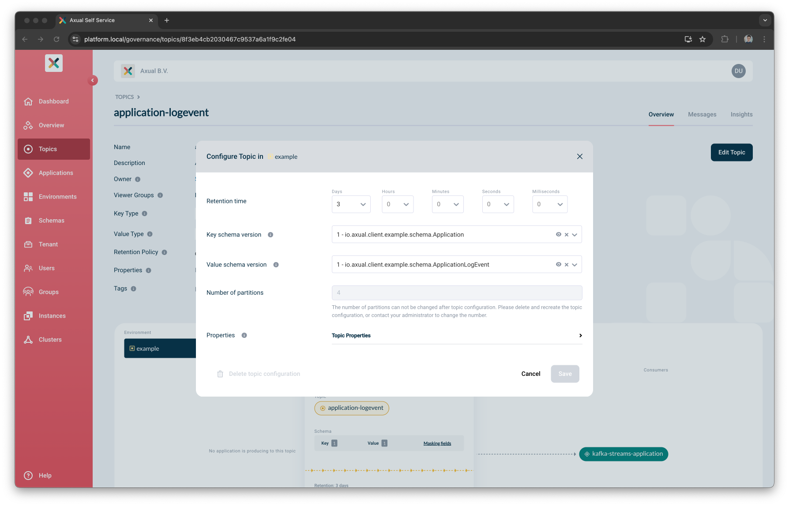Click the Value schema version badge
This screenshot has width=789, height=506.
pyautogui.click(x=385, y=443)
